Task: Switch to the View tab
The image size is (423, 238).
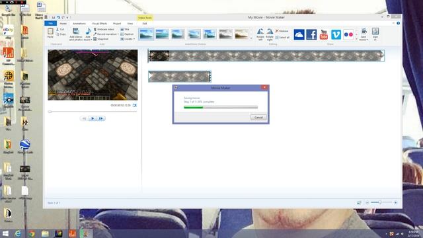Action: 130,24
